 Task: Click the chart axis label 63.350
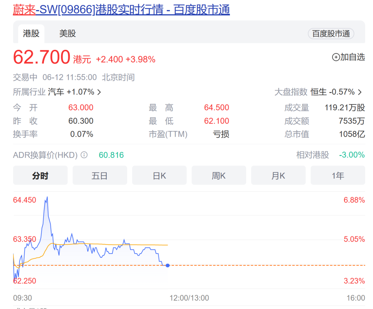click(x=25, y=239)
